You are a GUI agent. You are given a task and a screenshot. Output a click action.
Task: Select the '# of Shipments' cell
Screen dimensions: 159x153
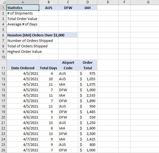(23, 13)
